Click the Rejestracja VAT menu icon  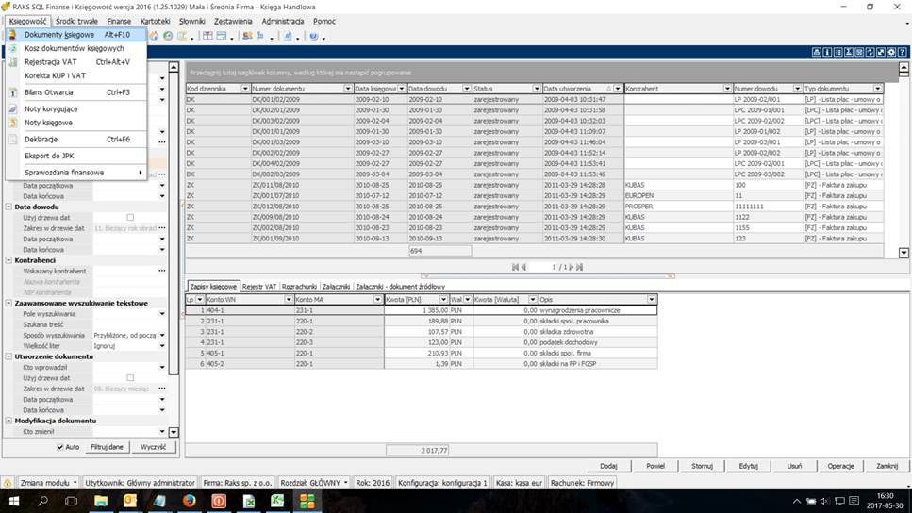point(13,62)
